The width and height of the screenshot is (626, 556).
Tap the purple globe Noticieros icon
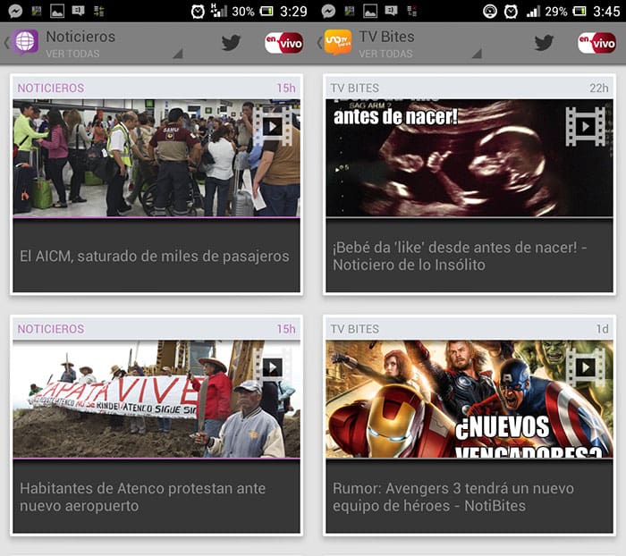tap(25, 42)
